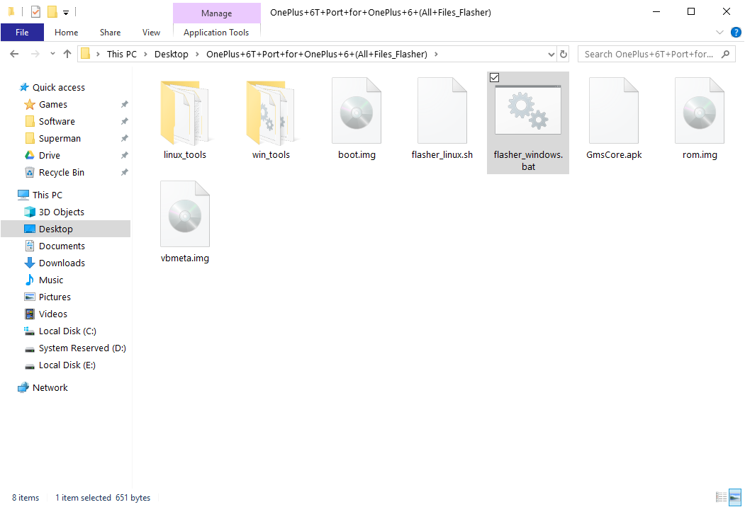745x507 pixels.
Task: Click the Google Drive icon in sidebar
Action: tap(30, 155)
